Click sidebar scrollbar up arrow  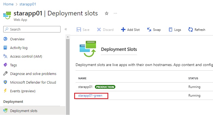[68, 37]
